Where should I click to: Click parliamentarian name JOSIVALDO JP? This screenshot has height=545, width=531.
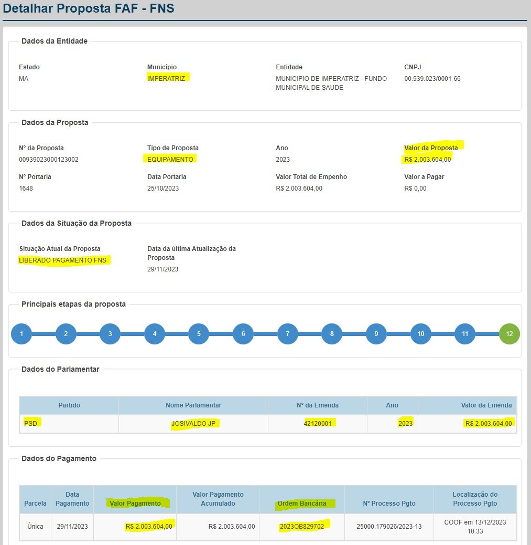click(x=193, y=423)
